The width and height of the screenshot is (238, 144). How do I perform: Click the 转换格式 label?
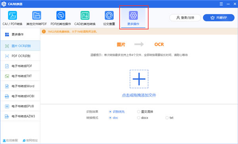coord(92,117)
